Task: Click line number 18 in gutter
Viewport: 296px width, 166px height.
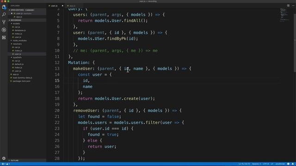Action: [57, 99]
